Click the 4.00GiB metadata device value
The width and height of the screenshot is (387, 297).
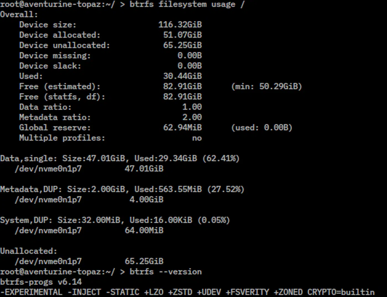[x=147, y=199]
